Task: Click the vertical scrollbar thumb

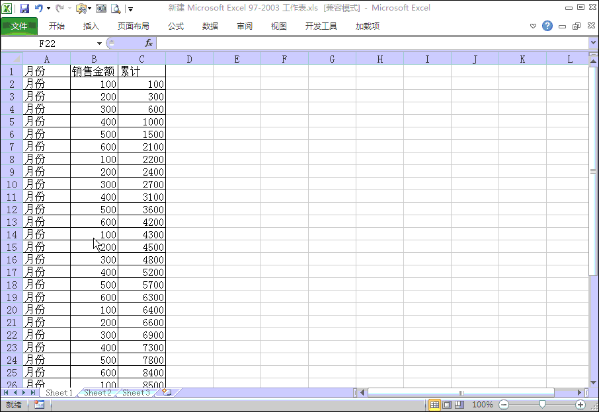Action: 593,171
